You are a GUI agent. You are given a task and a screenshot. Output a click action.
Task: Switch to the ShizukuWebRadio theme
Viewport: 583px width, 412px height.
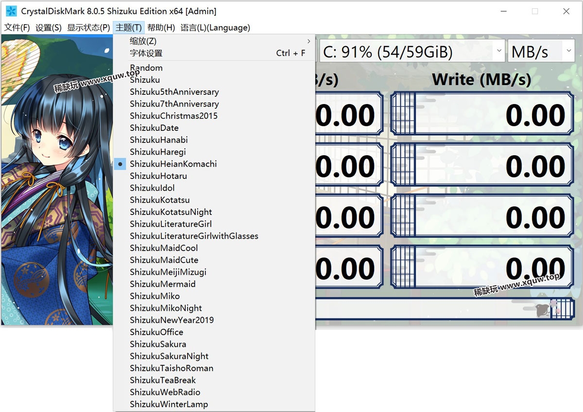click(x=214, y=392)
